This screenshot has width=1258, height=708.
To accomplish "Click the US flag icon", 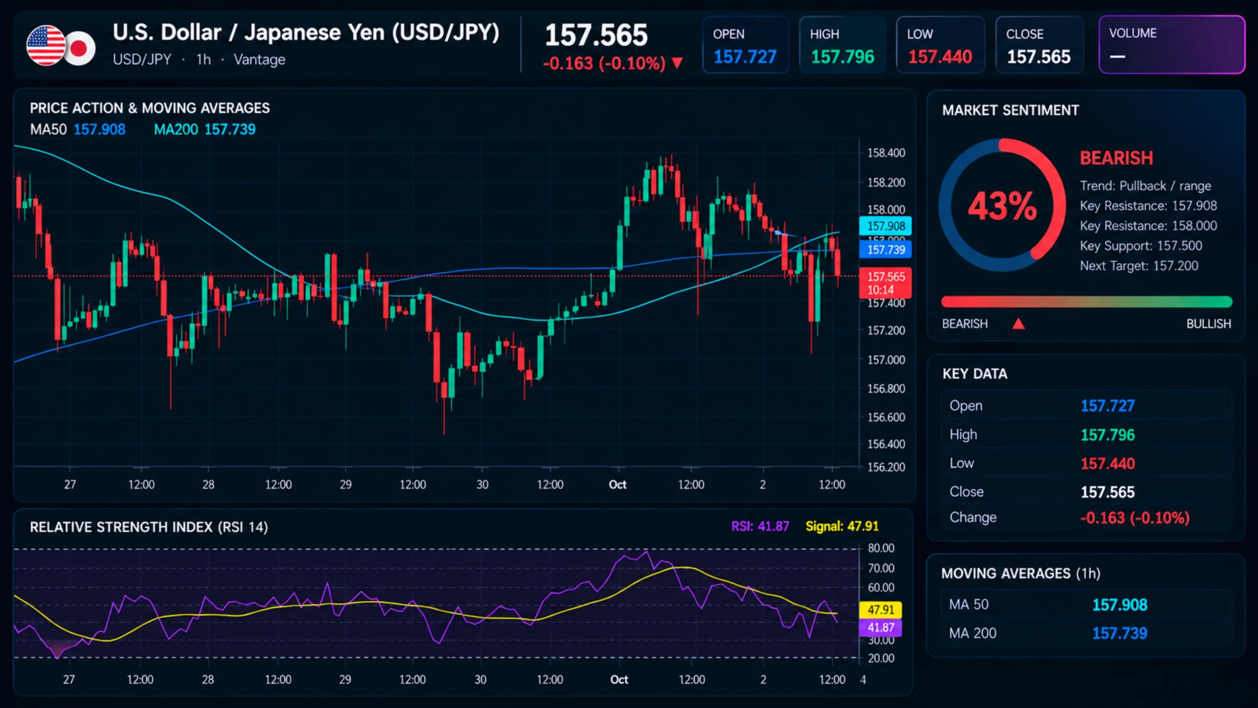I will click(x=46, y=46).
